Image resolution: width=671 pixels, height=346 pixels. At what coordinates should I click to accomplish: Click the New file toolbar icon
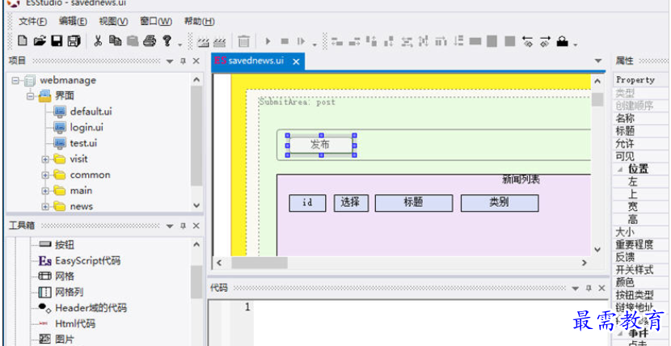pos(23,41)
